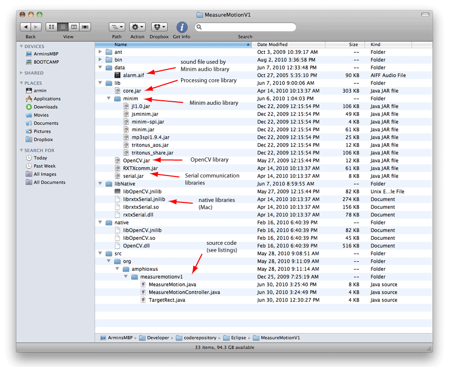Collapse the libNative folder
Viewport: 449px width, 367px height.
click(x=100, y=183)
